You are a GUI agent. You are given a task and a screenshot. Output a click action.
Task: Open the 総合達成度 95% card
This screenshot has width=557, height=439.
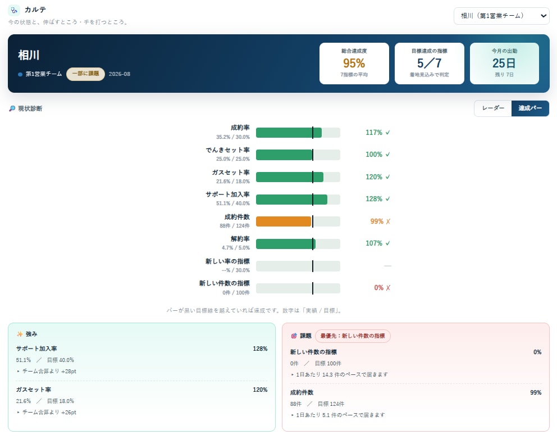point(354,64)
